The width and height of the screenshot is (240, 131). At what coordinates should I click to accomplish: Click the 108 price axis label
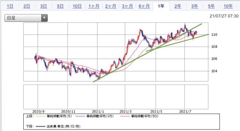[x=214, y=47]
